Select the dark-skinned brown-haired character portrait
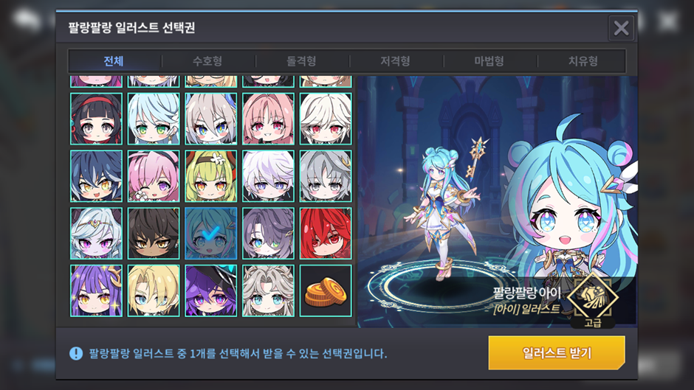This screenshot has width=694, height=390. 154,234
